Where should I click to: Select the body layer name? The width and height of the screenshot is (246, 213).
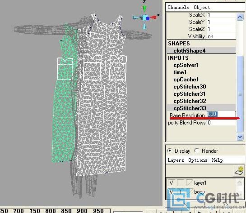tap(200, 192)
